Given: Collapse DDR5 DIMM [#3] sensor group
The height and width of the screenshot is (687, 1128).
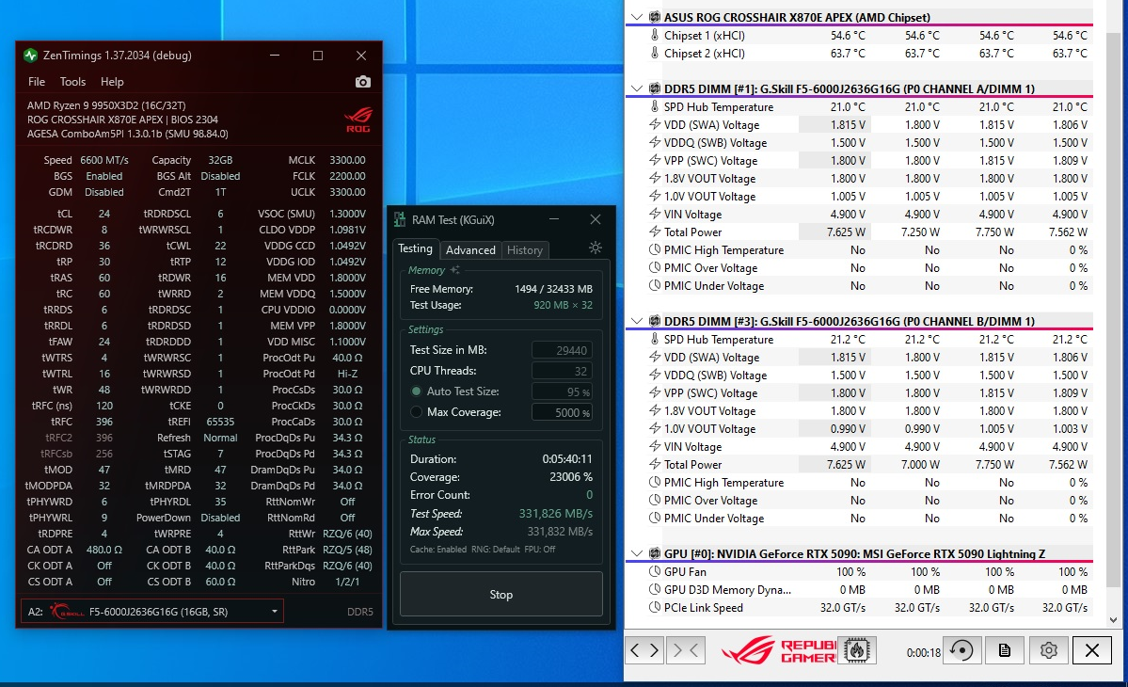Looking at the screenshot, I should click(637, 321).
